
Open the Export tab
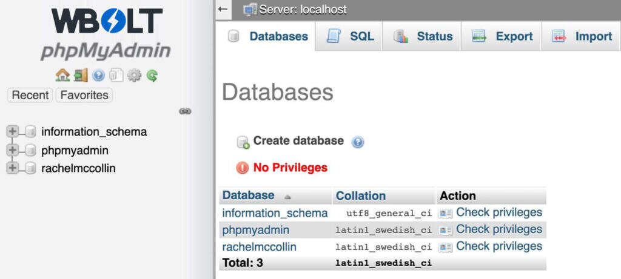pos(502,36)
